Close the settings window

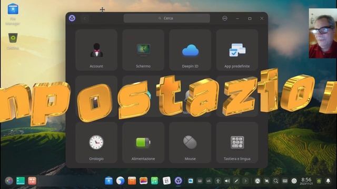click(x=262, y=18)
